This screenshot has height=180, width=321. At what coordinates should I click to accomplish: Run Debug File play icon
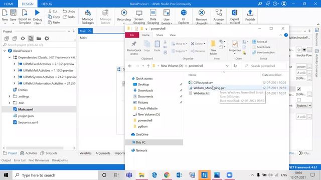click(37, 12)
